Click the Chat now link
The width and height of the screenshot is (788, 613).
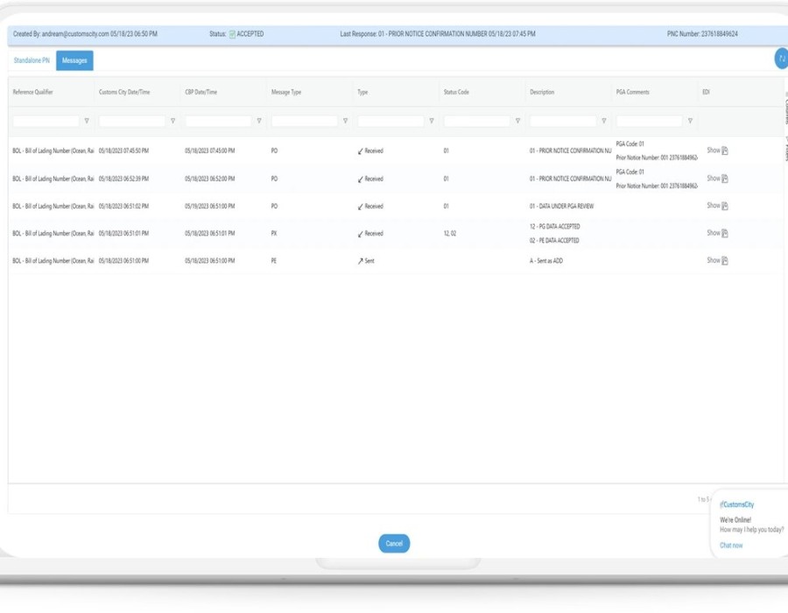[x=731, y=546]
